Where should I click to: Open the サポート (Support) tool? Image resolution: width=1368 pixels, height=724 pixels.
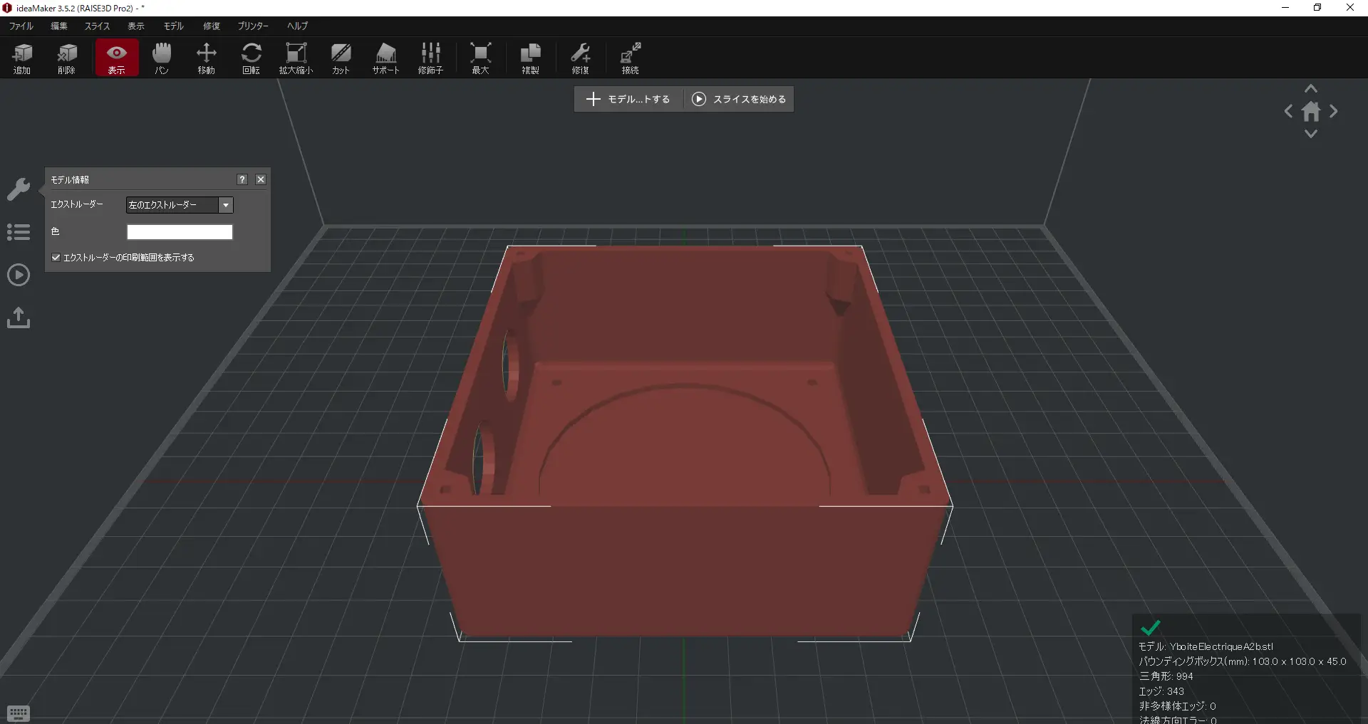(385, 58)
